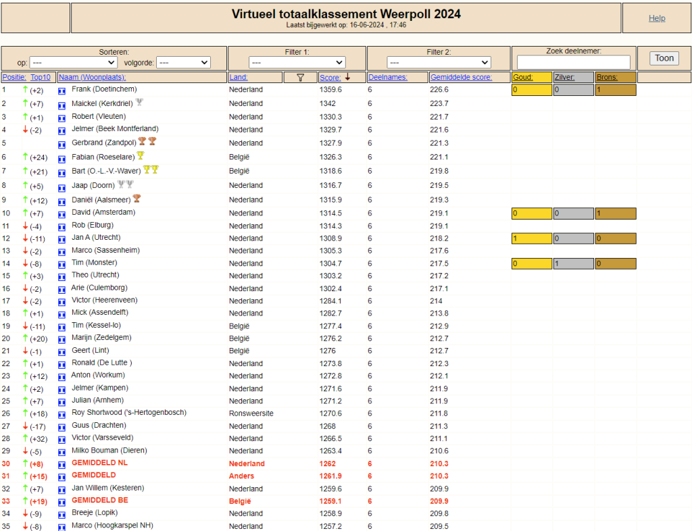Open the 'volgorde' sort order dropdown
692x531 pixels.
tap(183, 63)
